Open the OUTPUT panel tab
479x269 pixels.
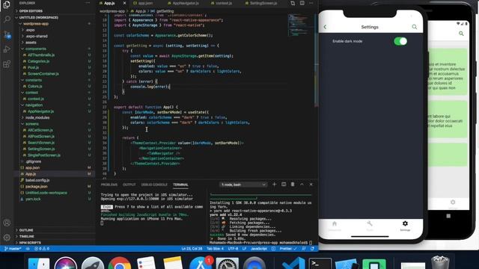129,185
